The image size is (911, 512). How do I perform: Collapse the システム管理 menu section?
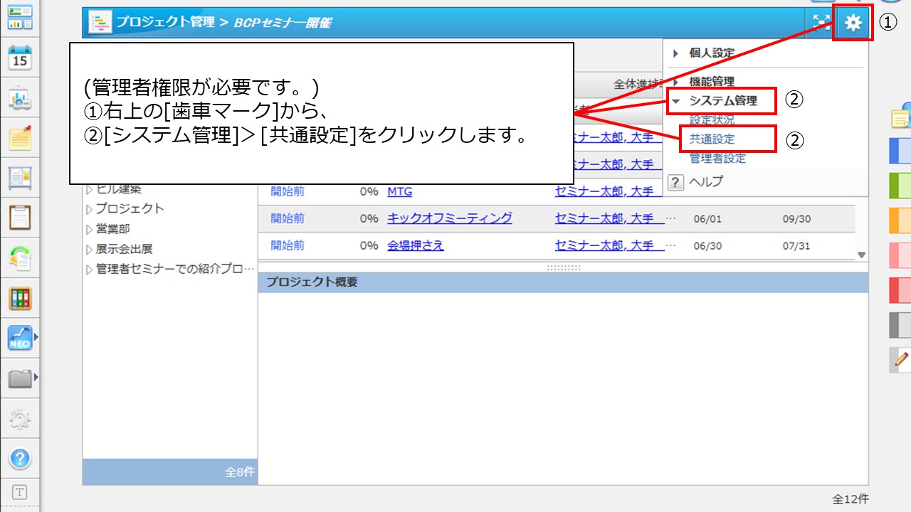point(722,101)
